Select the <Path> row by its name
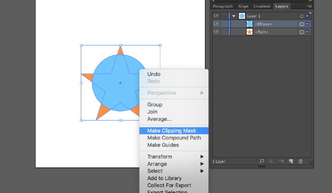Viewport: 332px width, 193px height. tap(261, 32)
